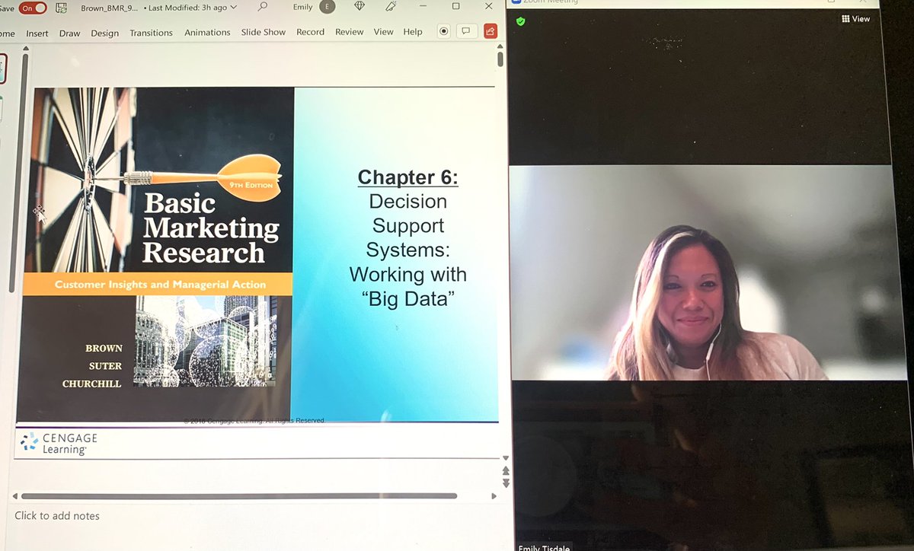The height and width of the screenshot is (551, 914).
Task: Open Emily's account profile avatar
Action: 327,7
